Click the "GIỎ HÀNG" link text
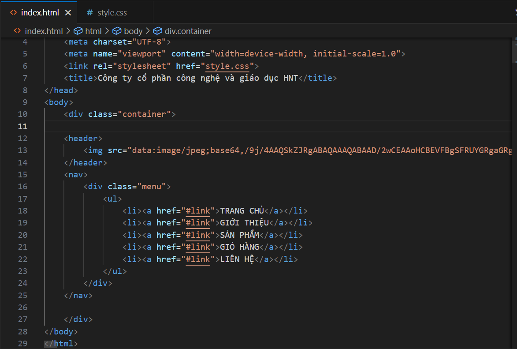 (x=240, y=247)
